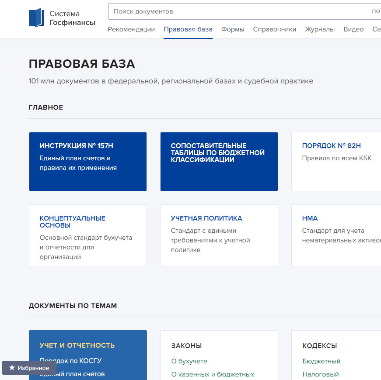The height and width of the screenshot is (380, 381).
Task: Open the Учетная политика card
Action: [219, 235]
